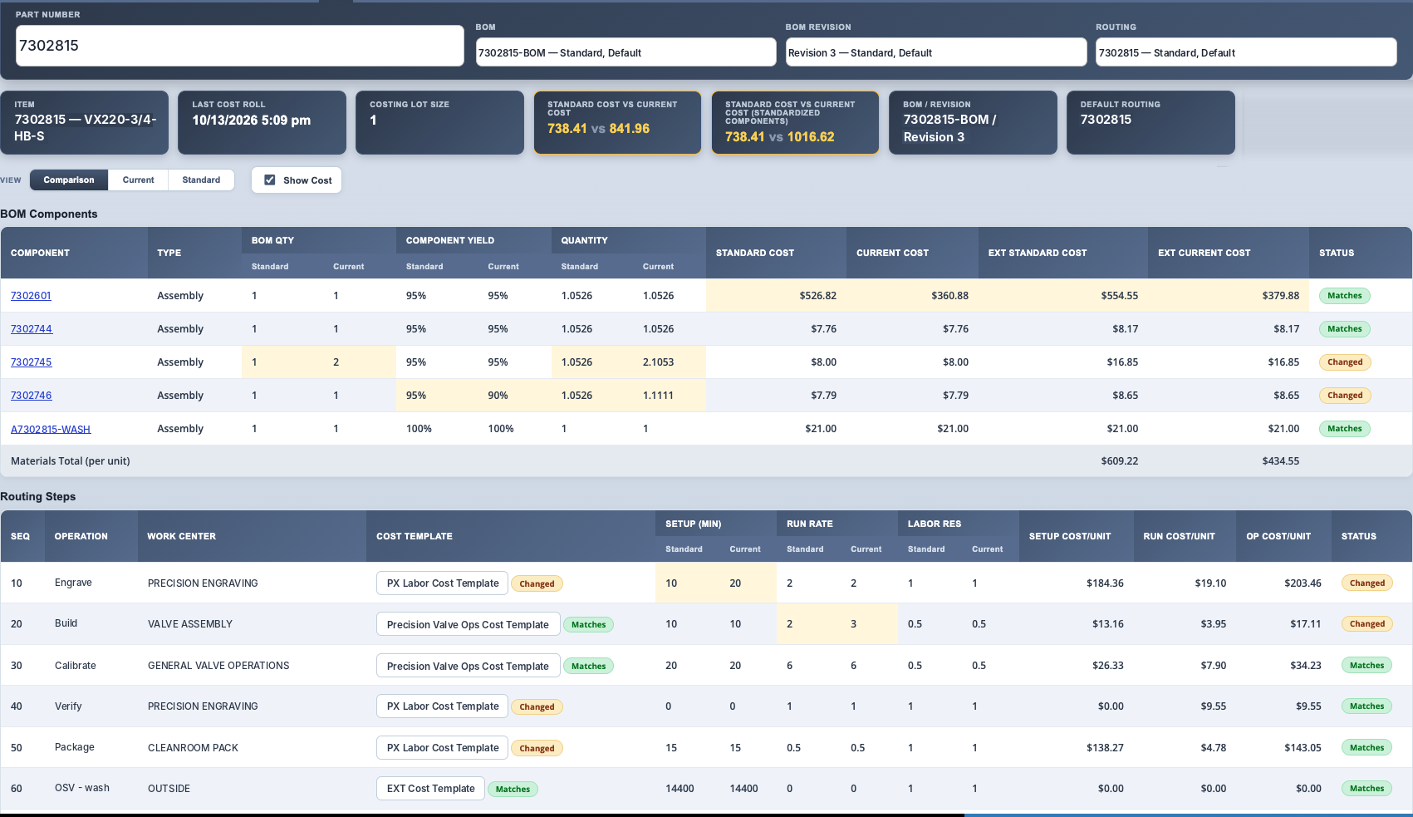Click standard cost $526.82 for 7302601
1413x817 pixels.
[817, 296]
